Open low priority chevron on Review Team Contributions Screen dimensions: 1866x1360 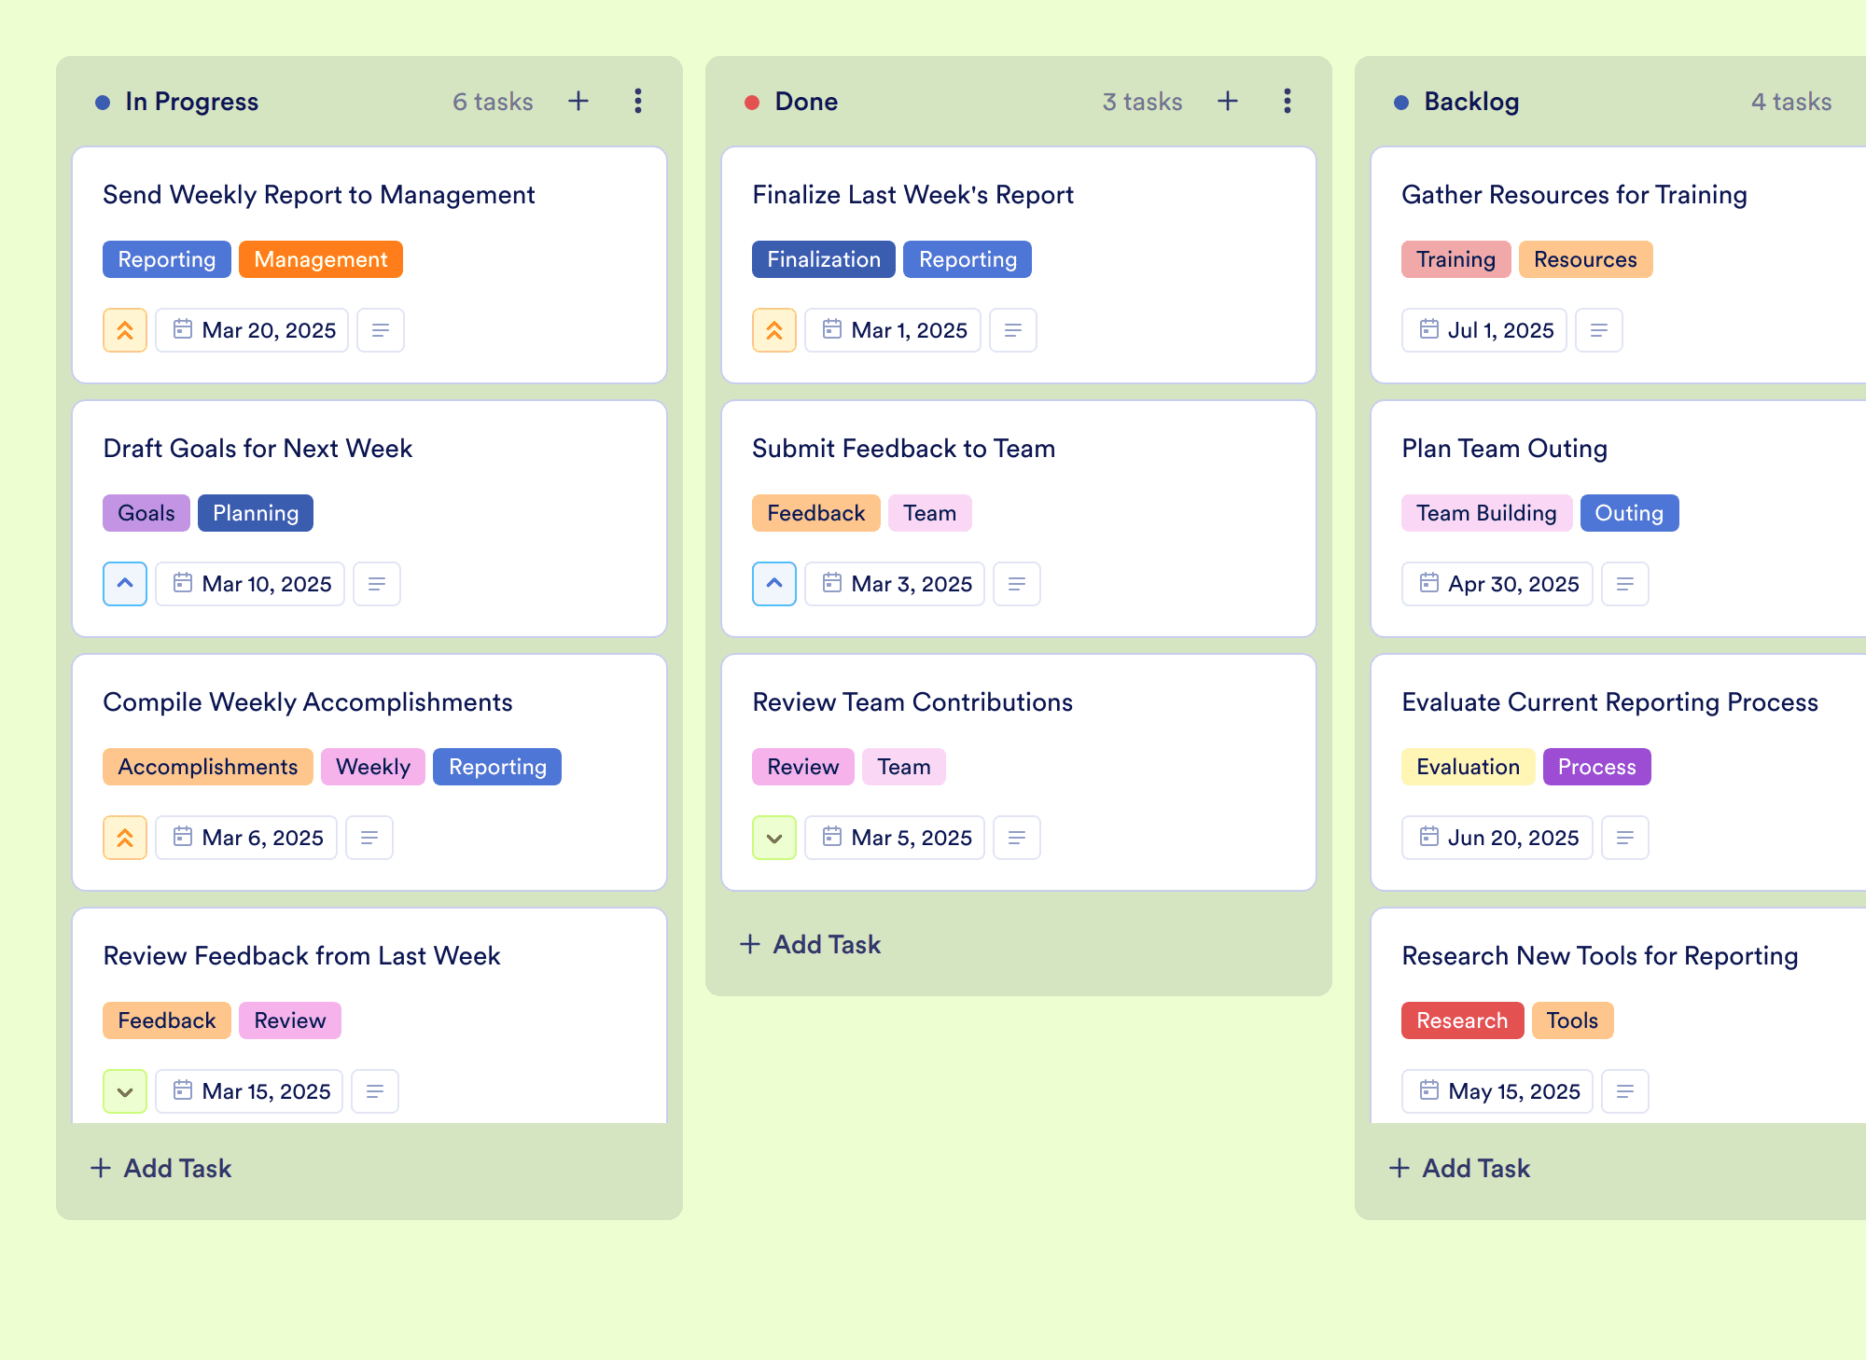point(774,838)
